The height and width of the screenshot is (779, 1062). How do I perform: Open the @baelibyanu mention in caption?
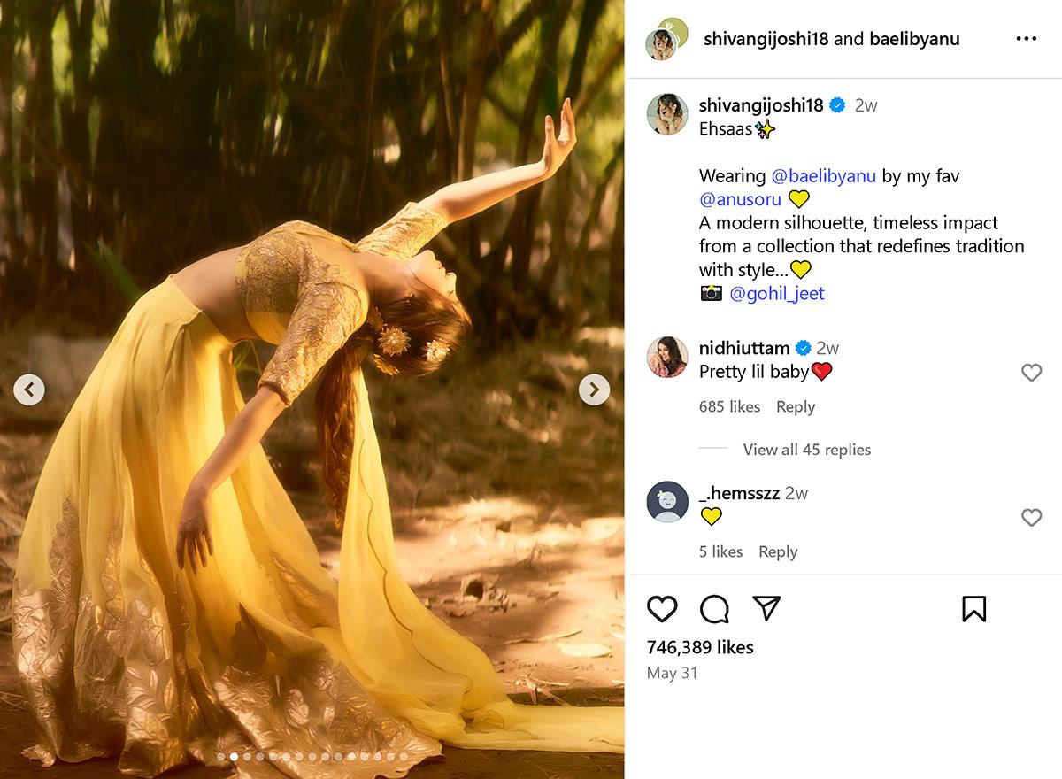coord(823,176)
